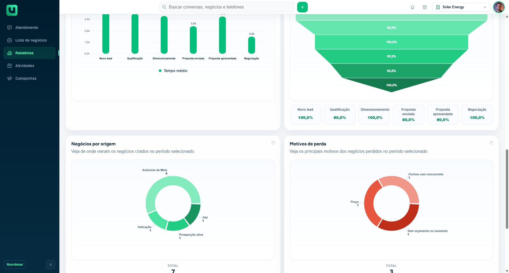Click the green U app logo
The height and width of the screenshot is (273, 509).
pyautogui.click(x=12, y=10)
